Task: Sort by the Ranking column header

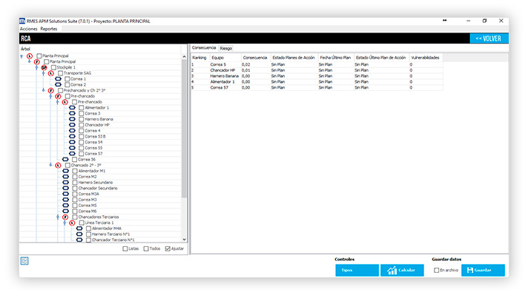Action: point(200,58)
